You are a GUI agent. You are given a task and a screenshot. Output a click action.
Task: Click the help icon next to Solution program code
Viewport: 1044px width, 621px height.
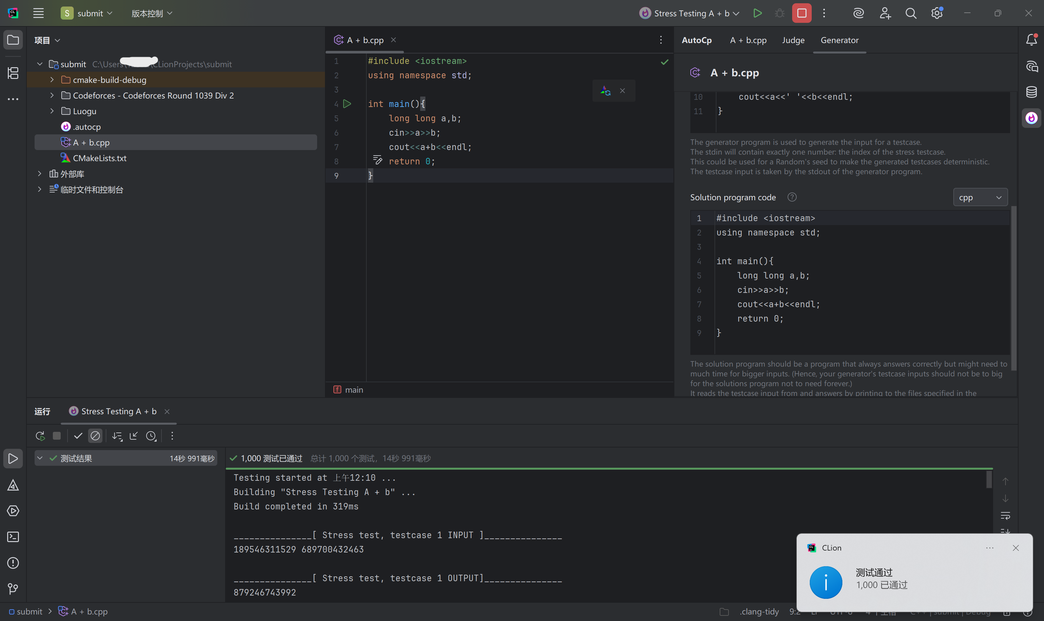(791, 198)
